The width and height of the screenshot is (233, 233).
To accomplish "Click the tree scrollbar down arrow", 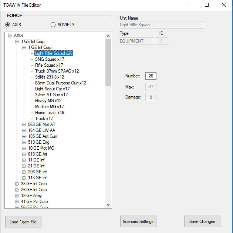I will [108, 205].
